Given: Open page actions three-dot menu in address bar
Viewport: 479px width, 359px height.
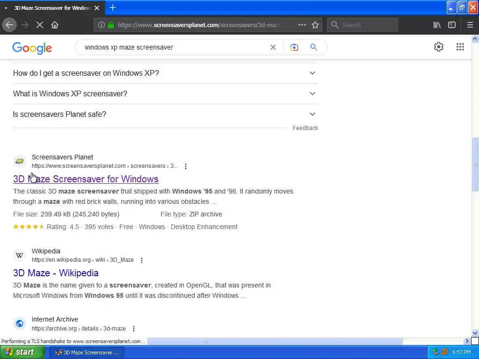Looking at the screenshot, I should [302, 25].
